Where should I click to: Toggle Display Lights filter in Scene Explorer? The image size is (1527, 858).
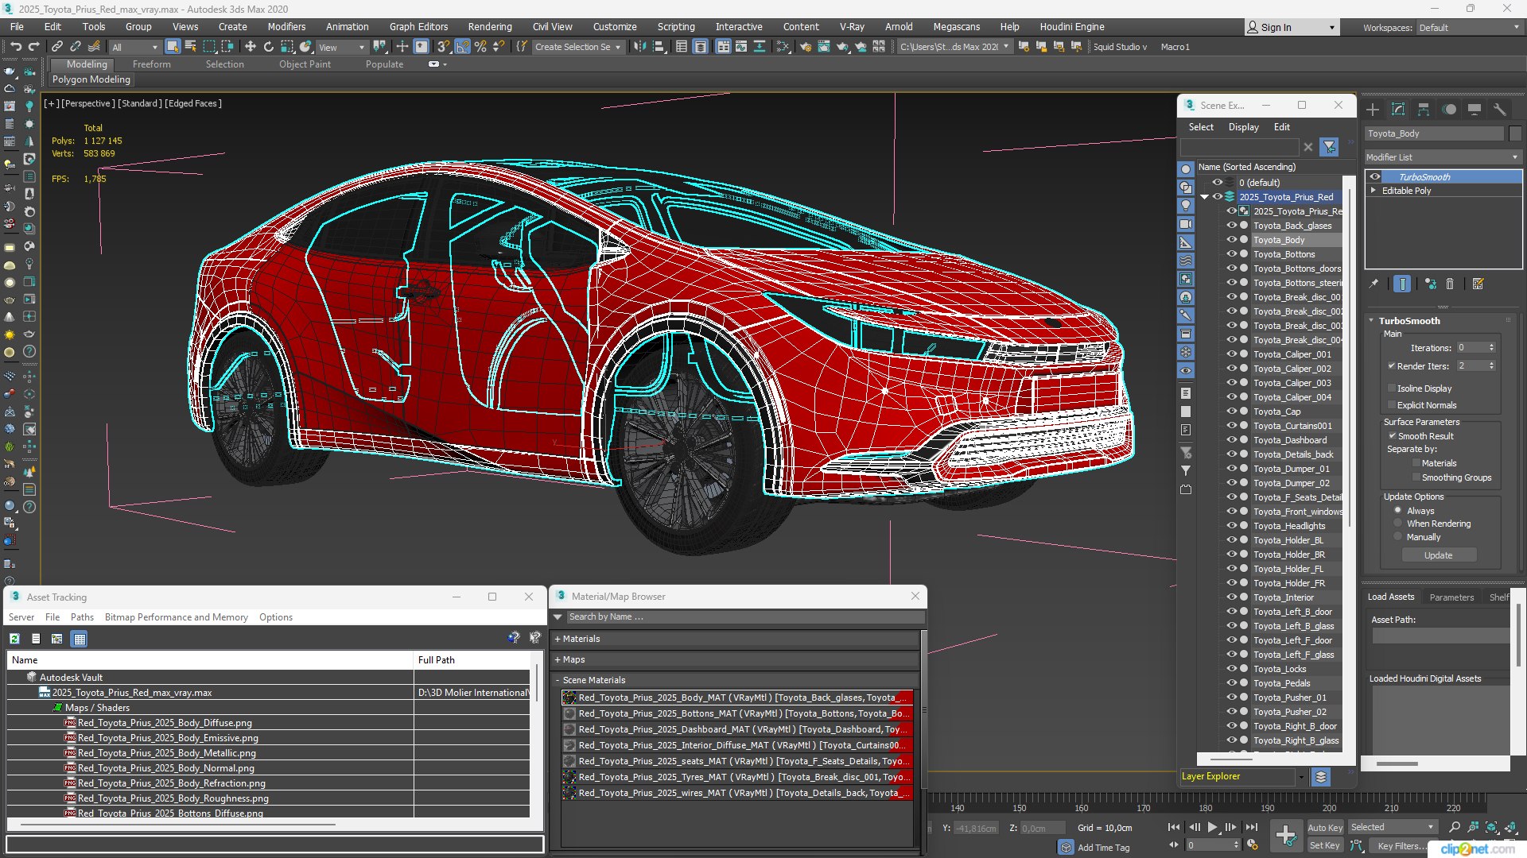(x=1186, y=206)
